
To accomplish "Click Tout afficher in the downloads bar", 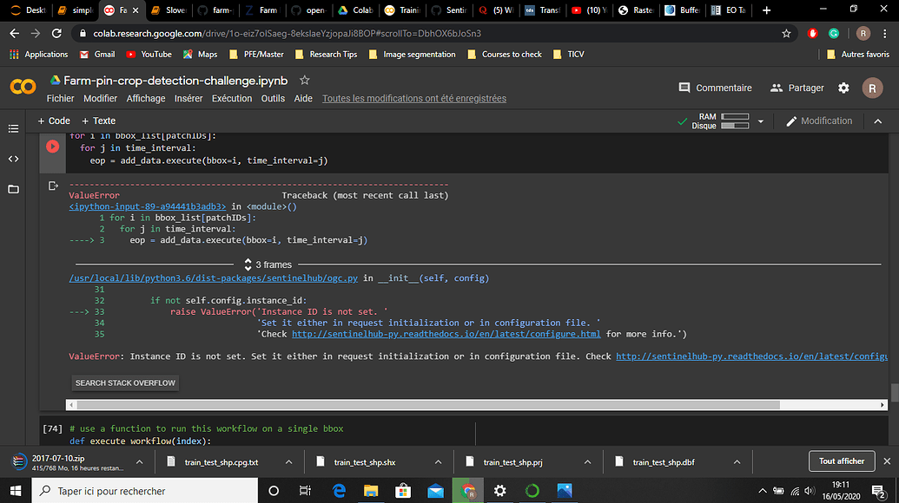I will tap(840, 462).
